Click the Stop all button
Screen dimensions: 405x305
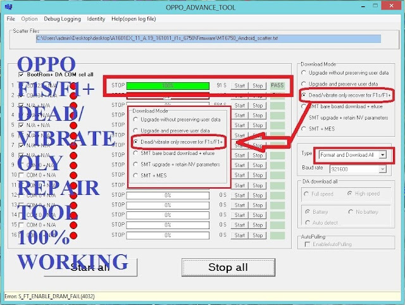coord(228,267)
